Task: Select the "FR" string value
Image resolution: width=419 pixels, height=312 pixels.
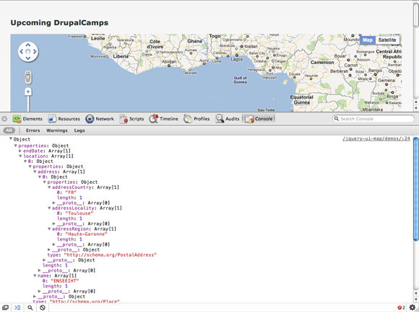Action: pyautogui.click(x=71, y=192)
